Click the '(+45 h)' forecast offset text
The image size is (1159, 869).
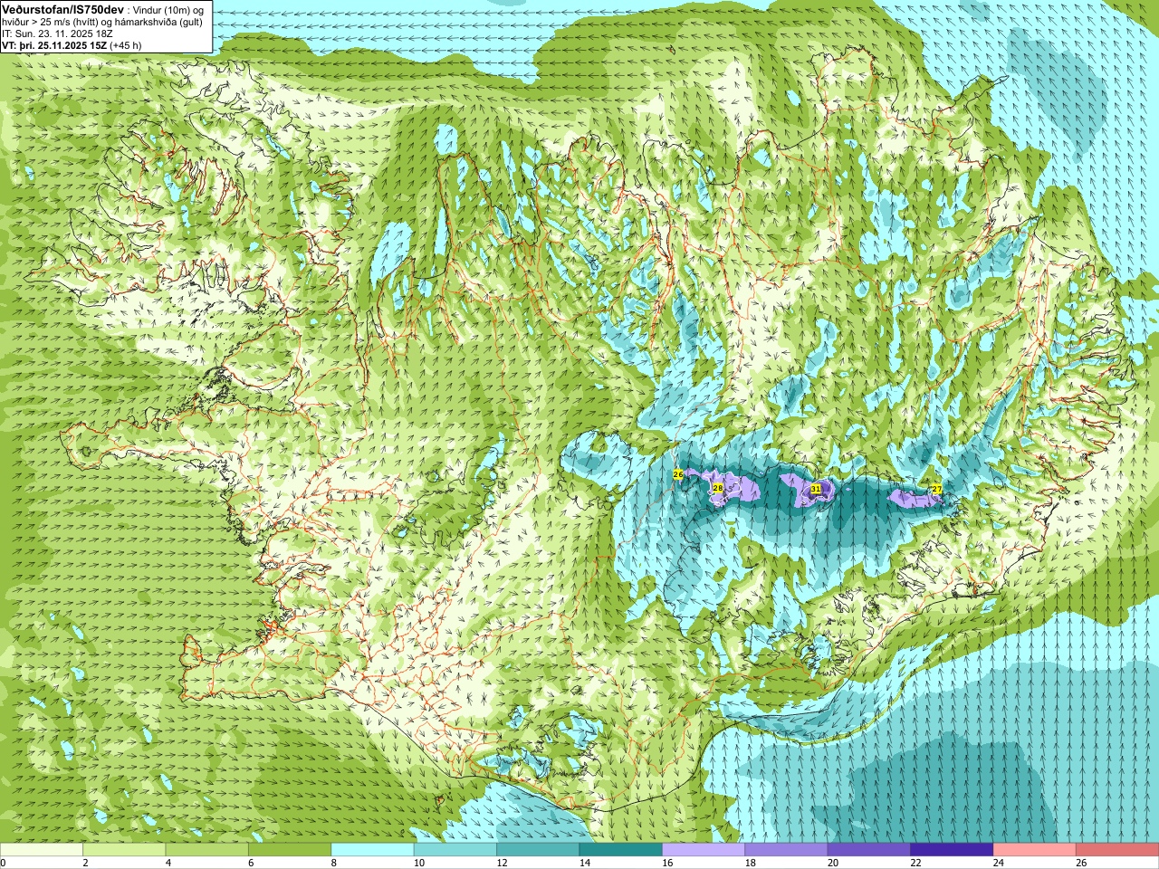(x=126, y=45)
